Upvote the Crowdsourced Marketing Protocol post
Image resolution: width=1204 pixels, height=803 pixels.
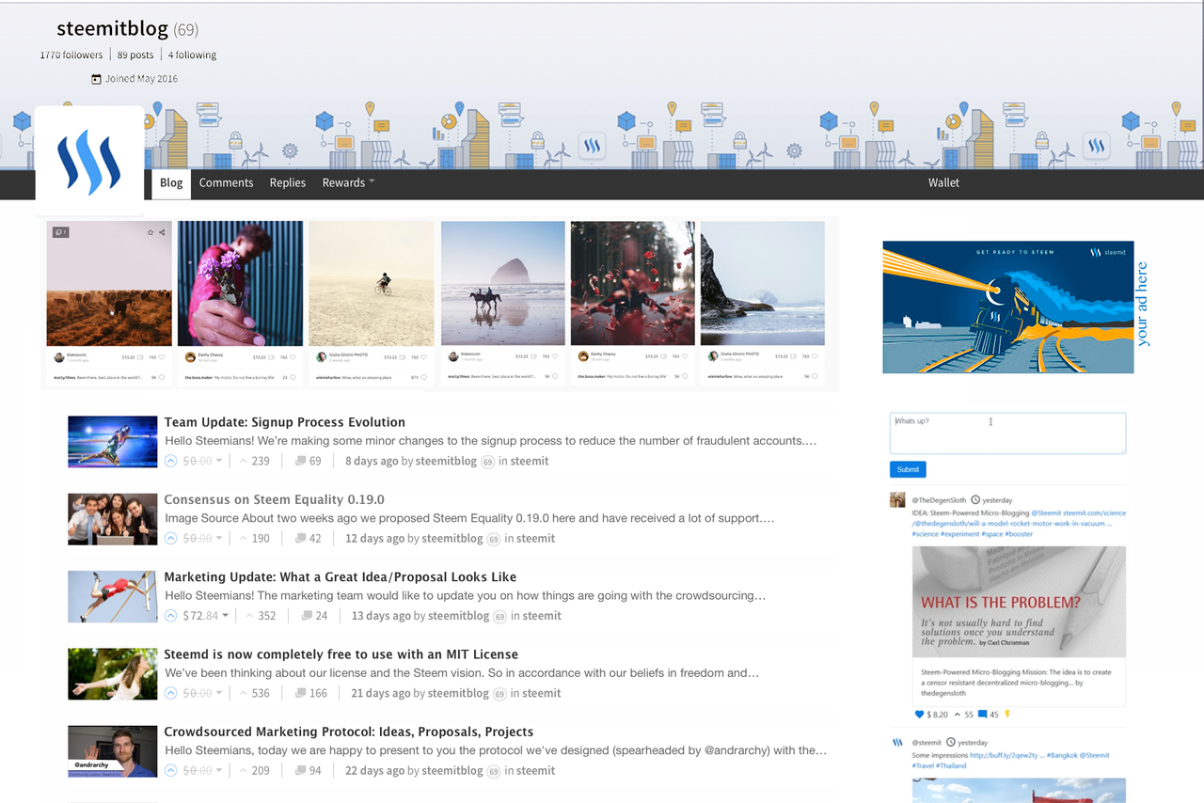tap(170, 770)
